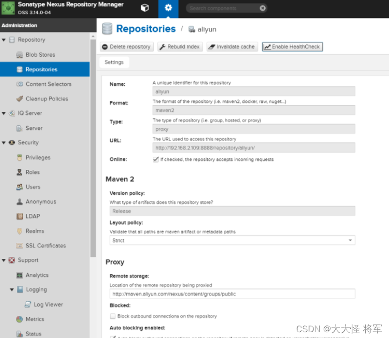This screenshot has height=338, width=389.
Task: Open the Settings tab
Action: (x=114, y=62)
